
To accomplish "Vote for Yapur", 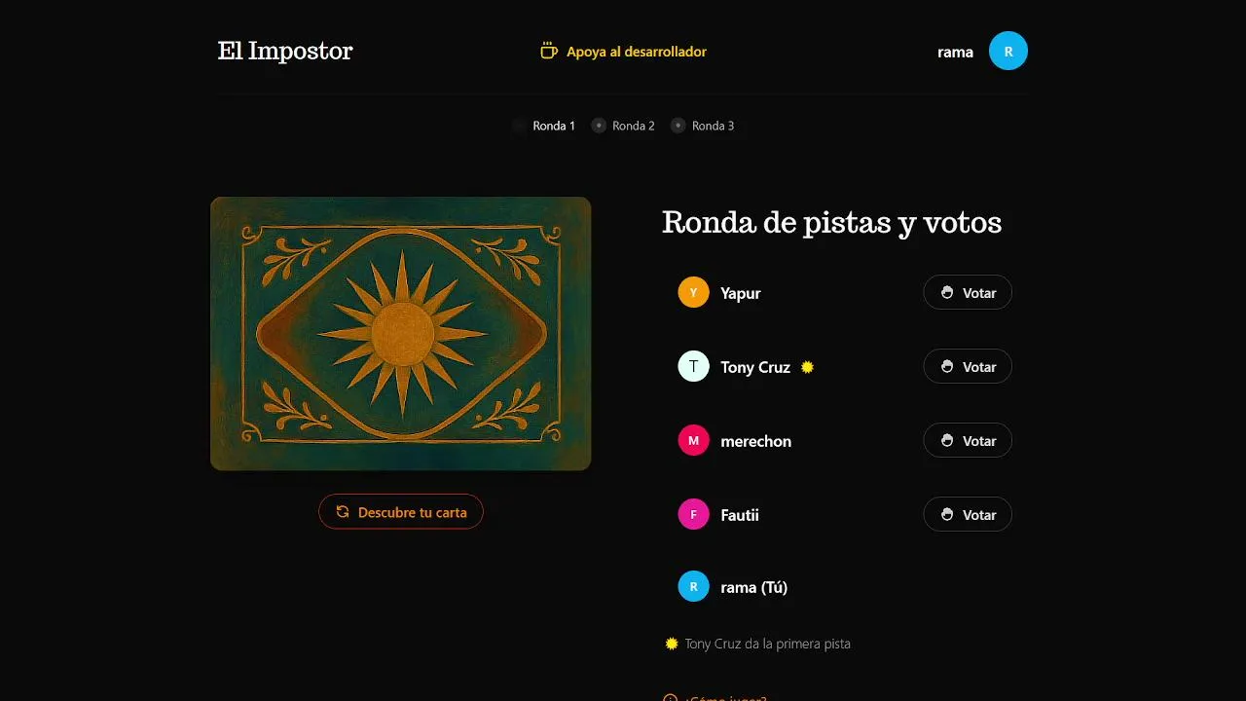I will point(967,293).
